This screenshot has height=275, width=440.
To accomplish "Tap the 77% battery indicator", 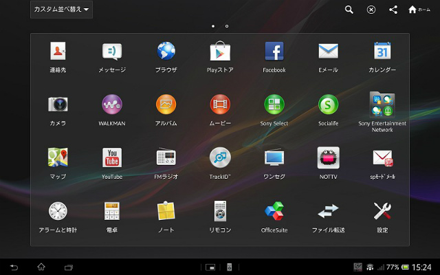I will pos(397,267).
